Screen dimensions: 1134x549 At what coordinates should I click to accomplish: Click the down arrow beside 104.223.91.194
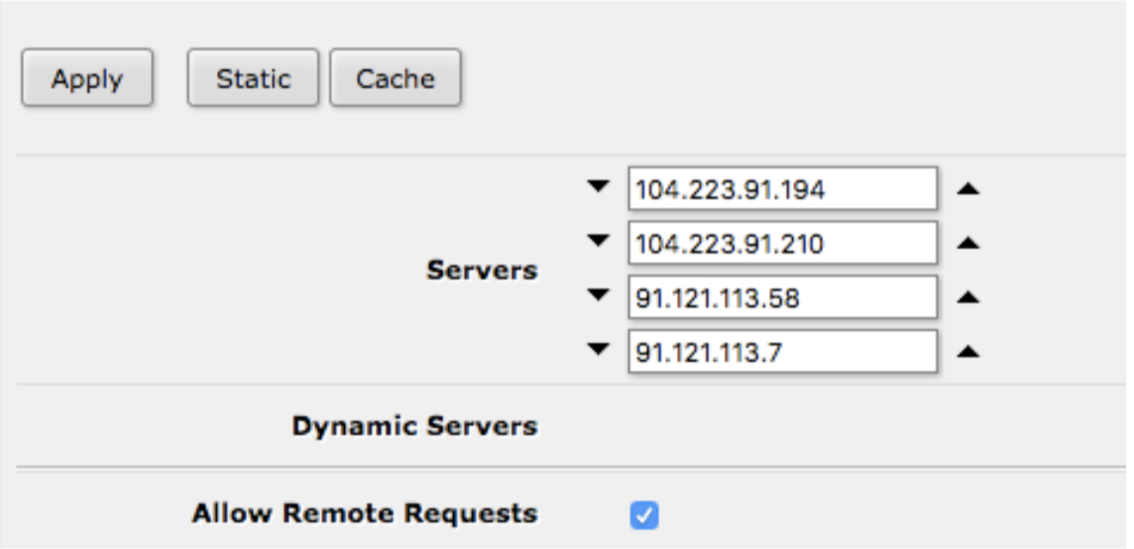coord(598,187)
